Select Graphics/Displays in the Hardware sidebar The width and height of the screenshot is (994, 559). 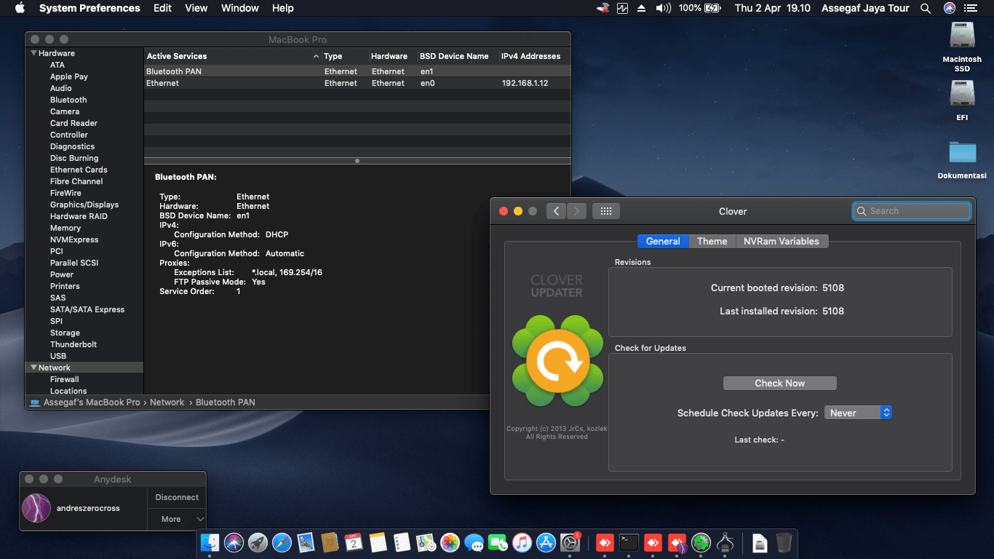click(84, 205)
